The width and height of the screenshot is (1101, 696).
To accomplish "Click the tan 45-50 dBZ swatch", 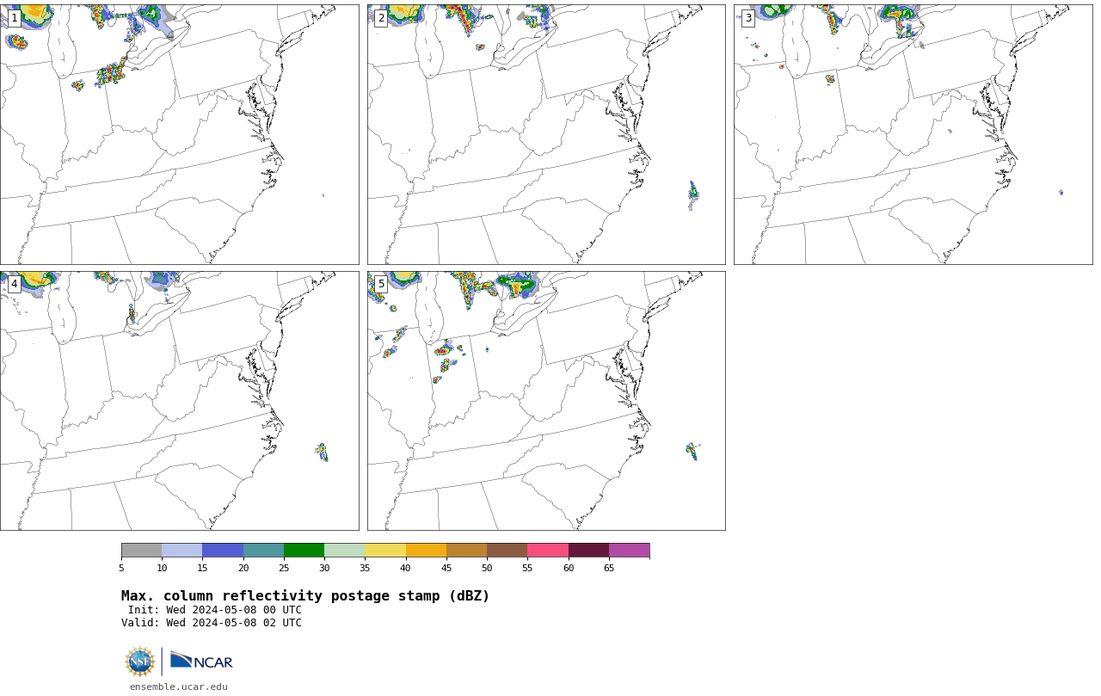I will pyautogui.click(x=466, y=551).
